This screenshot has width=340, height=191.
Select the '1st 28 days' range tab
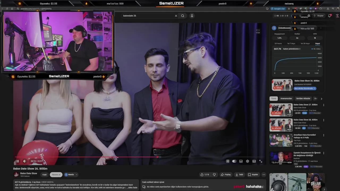(x=305, y=43)
